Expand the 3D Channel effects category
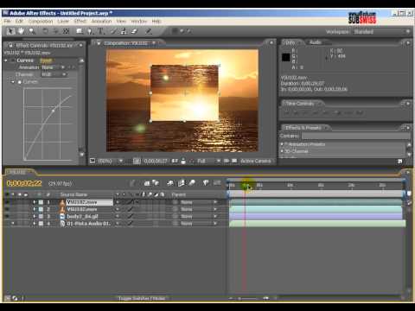The width and height of the screenshot is (415, 311). click(282, 151)
